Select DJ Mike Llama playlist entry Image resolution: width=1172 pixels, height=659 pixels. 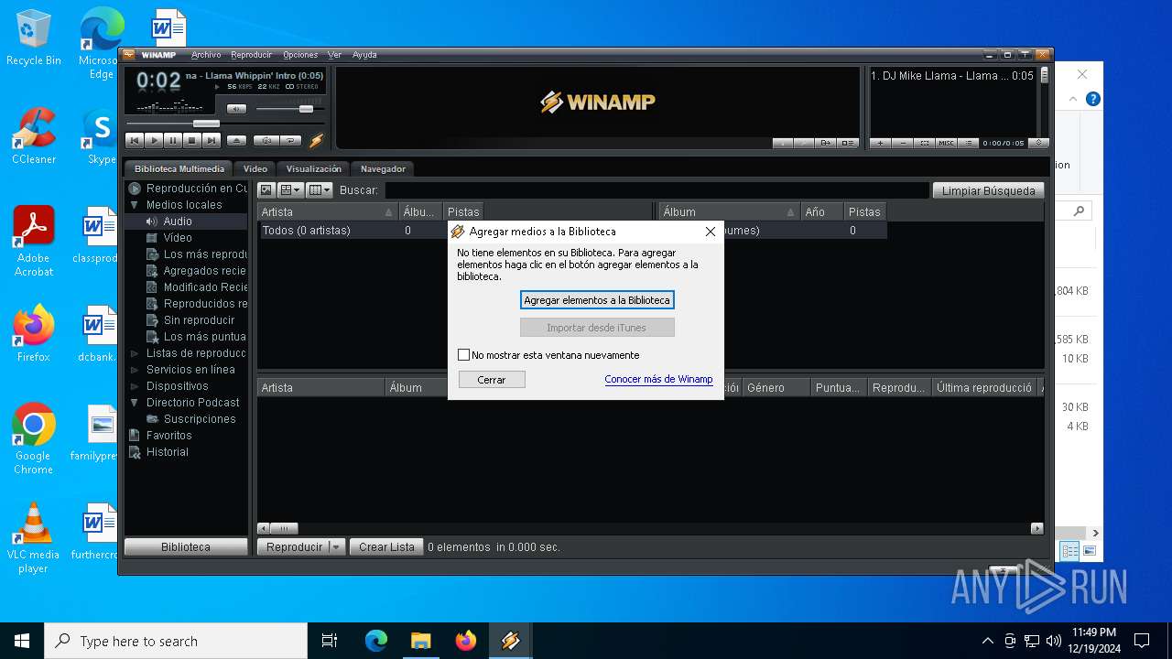[x=952, y=76]
